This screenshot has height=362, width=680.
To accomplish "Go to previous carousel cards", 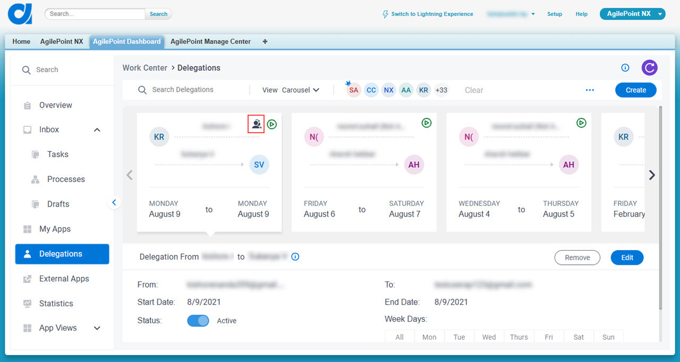I will [130, 175].
